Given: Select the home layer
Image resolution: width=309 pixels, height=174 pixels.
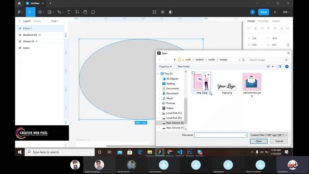Looking at the screenshot, I should [40, 48].
